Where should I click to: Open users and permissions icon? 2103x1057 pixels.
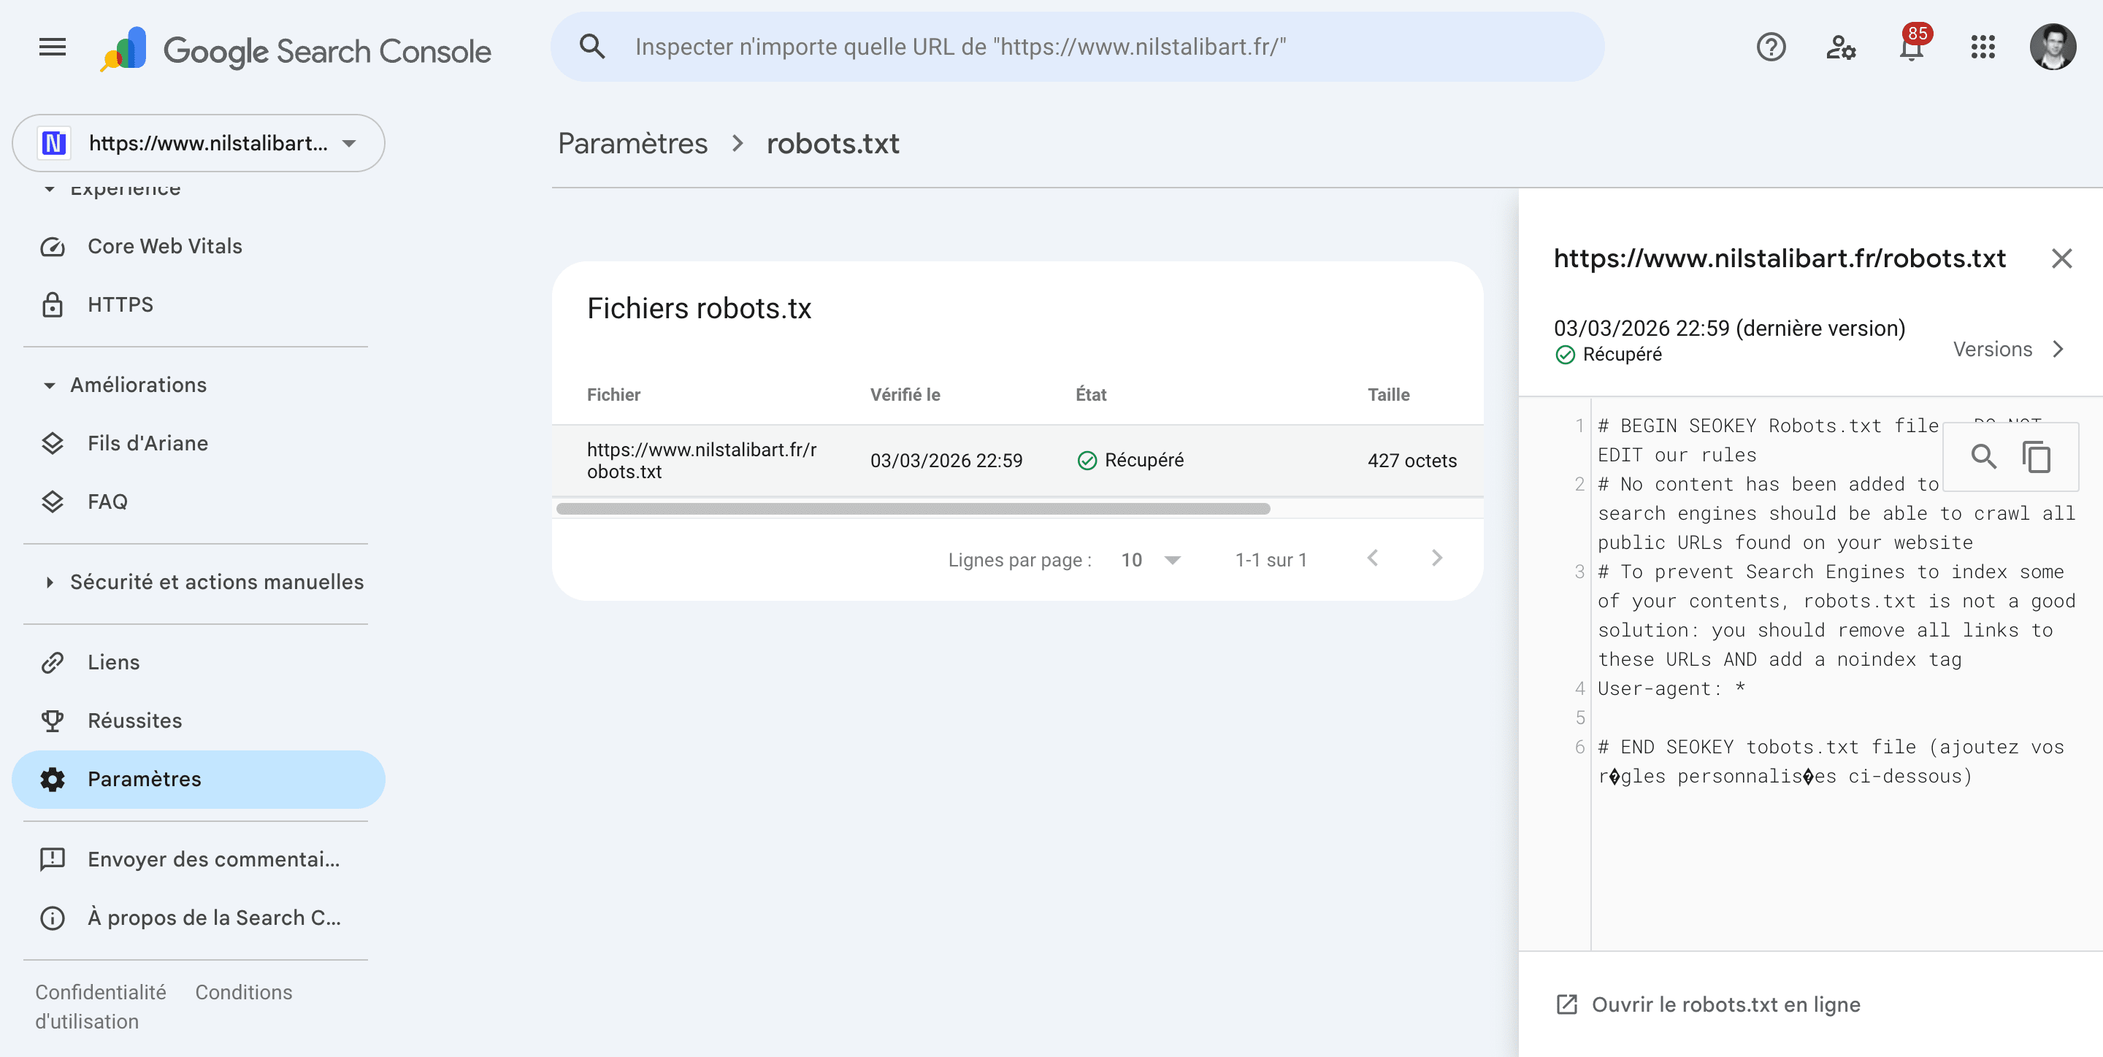click(1841, 47)
